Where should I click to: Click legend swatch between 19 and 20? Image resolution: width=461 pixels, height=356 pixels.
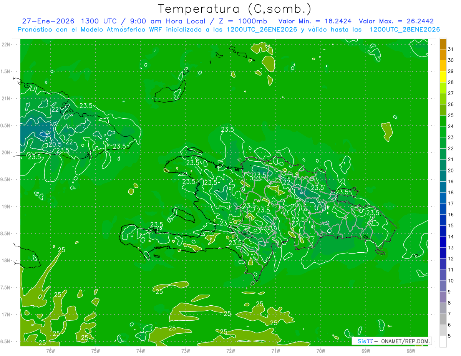(x=443, y=176)
